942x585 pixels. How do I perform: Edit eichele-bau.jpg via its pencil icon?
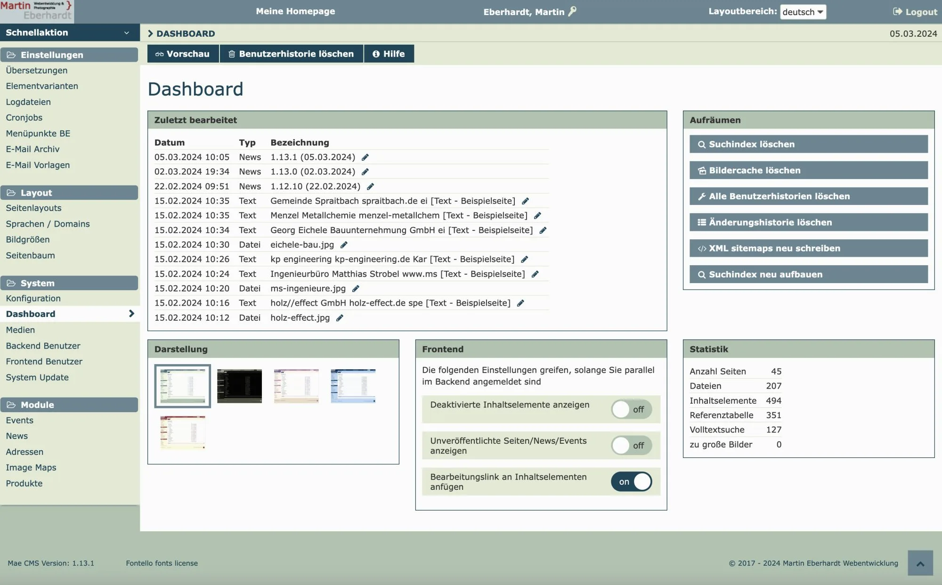(344, 245)
